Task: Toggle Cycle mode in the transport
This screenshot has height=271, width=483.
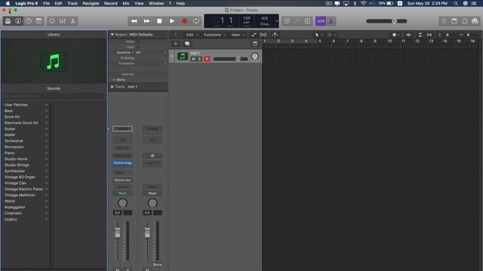Action: pos(196,21)
